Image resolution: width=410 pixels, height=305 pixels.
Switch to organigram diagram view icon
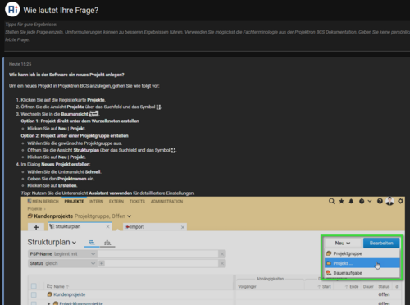tap(107, 243)
